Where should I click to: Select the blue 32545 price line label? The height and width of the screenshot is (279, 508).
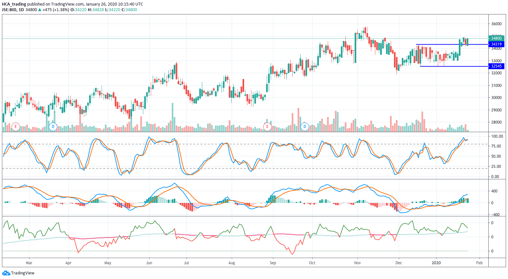[x=496, y=66]
